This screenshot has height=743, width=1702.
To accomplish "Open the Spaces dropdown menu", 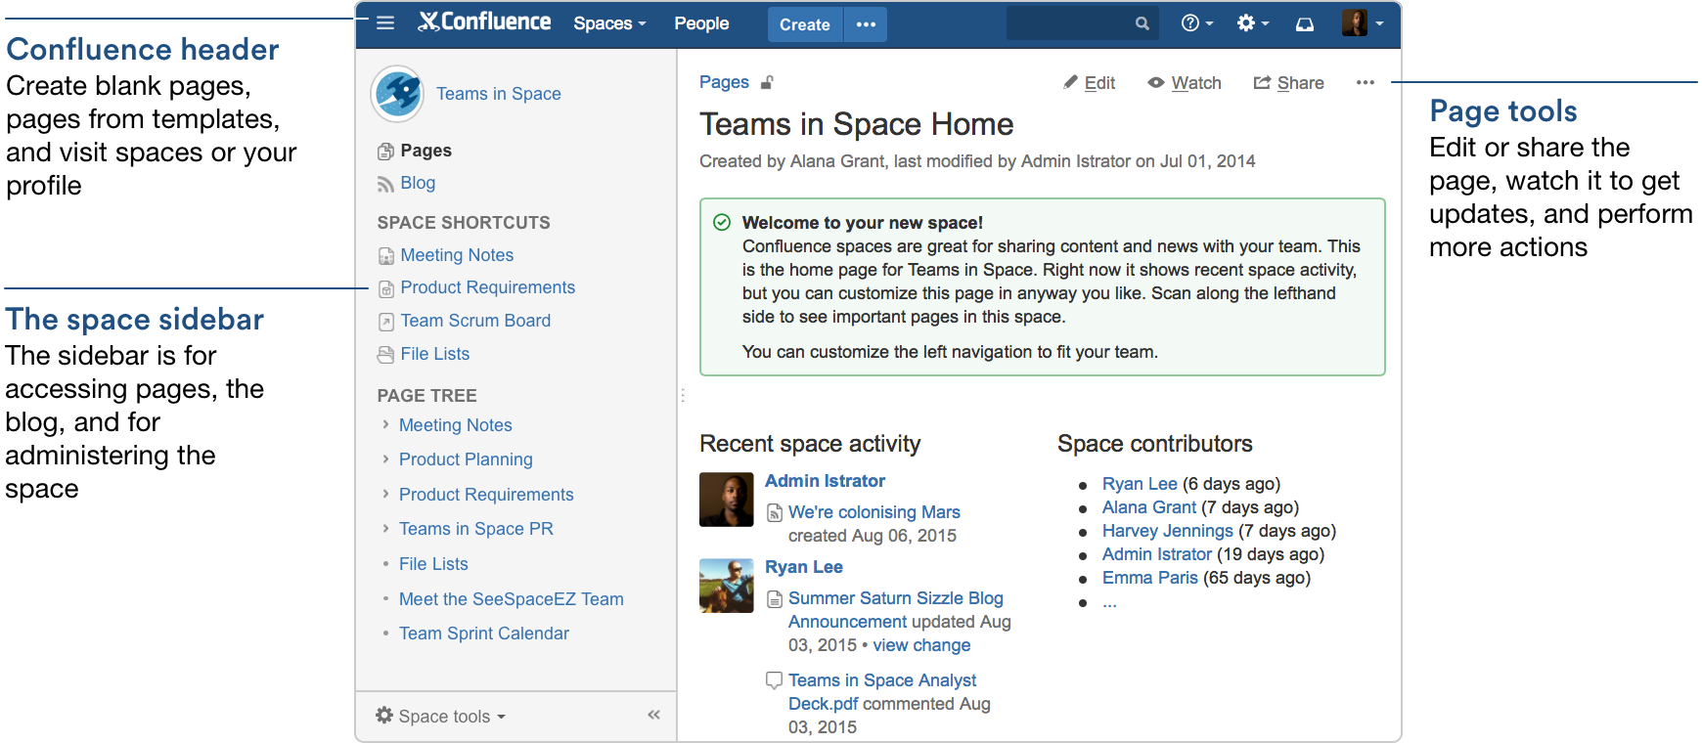I will (x=609, y=23).
